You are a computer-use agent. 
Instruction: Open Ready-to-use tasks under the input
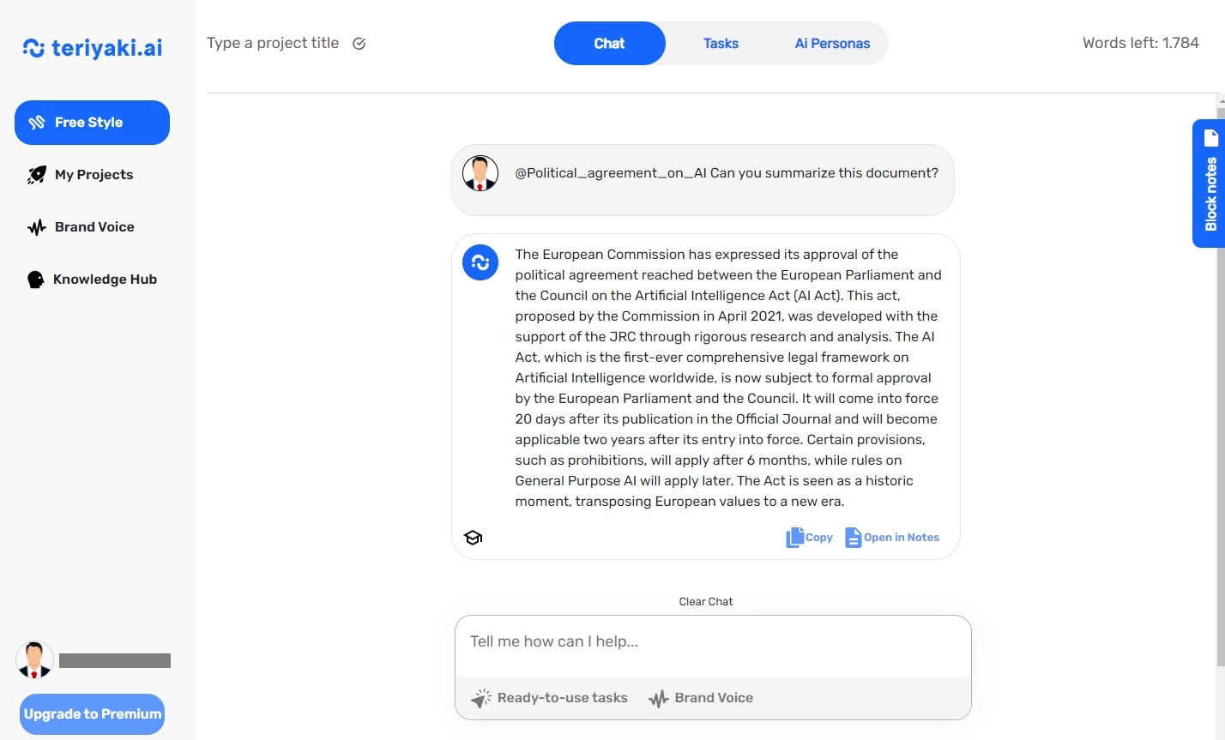pyautogui.click(x=549, y=698)
